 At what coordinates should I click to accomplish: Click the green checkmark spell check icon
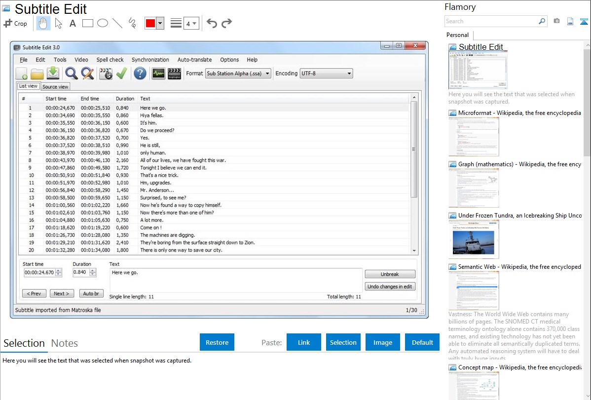pos(121,73)
